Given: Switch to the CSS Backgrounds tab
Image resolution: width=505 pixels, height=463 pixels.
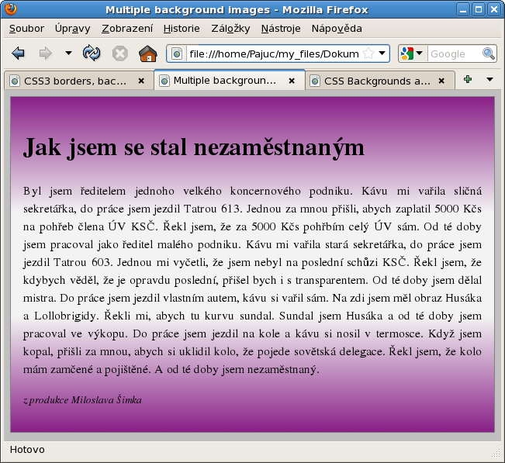Looking at the screenshot, I should pyautogui.click(x=380, y=81).
